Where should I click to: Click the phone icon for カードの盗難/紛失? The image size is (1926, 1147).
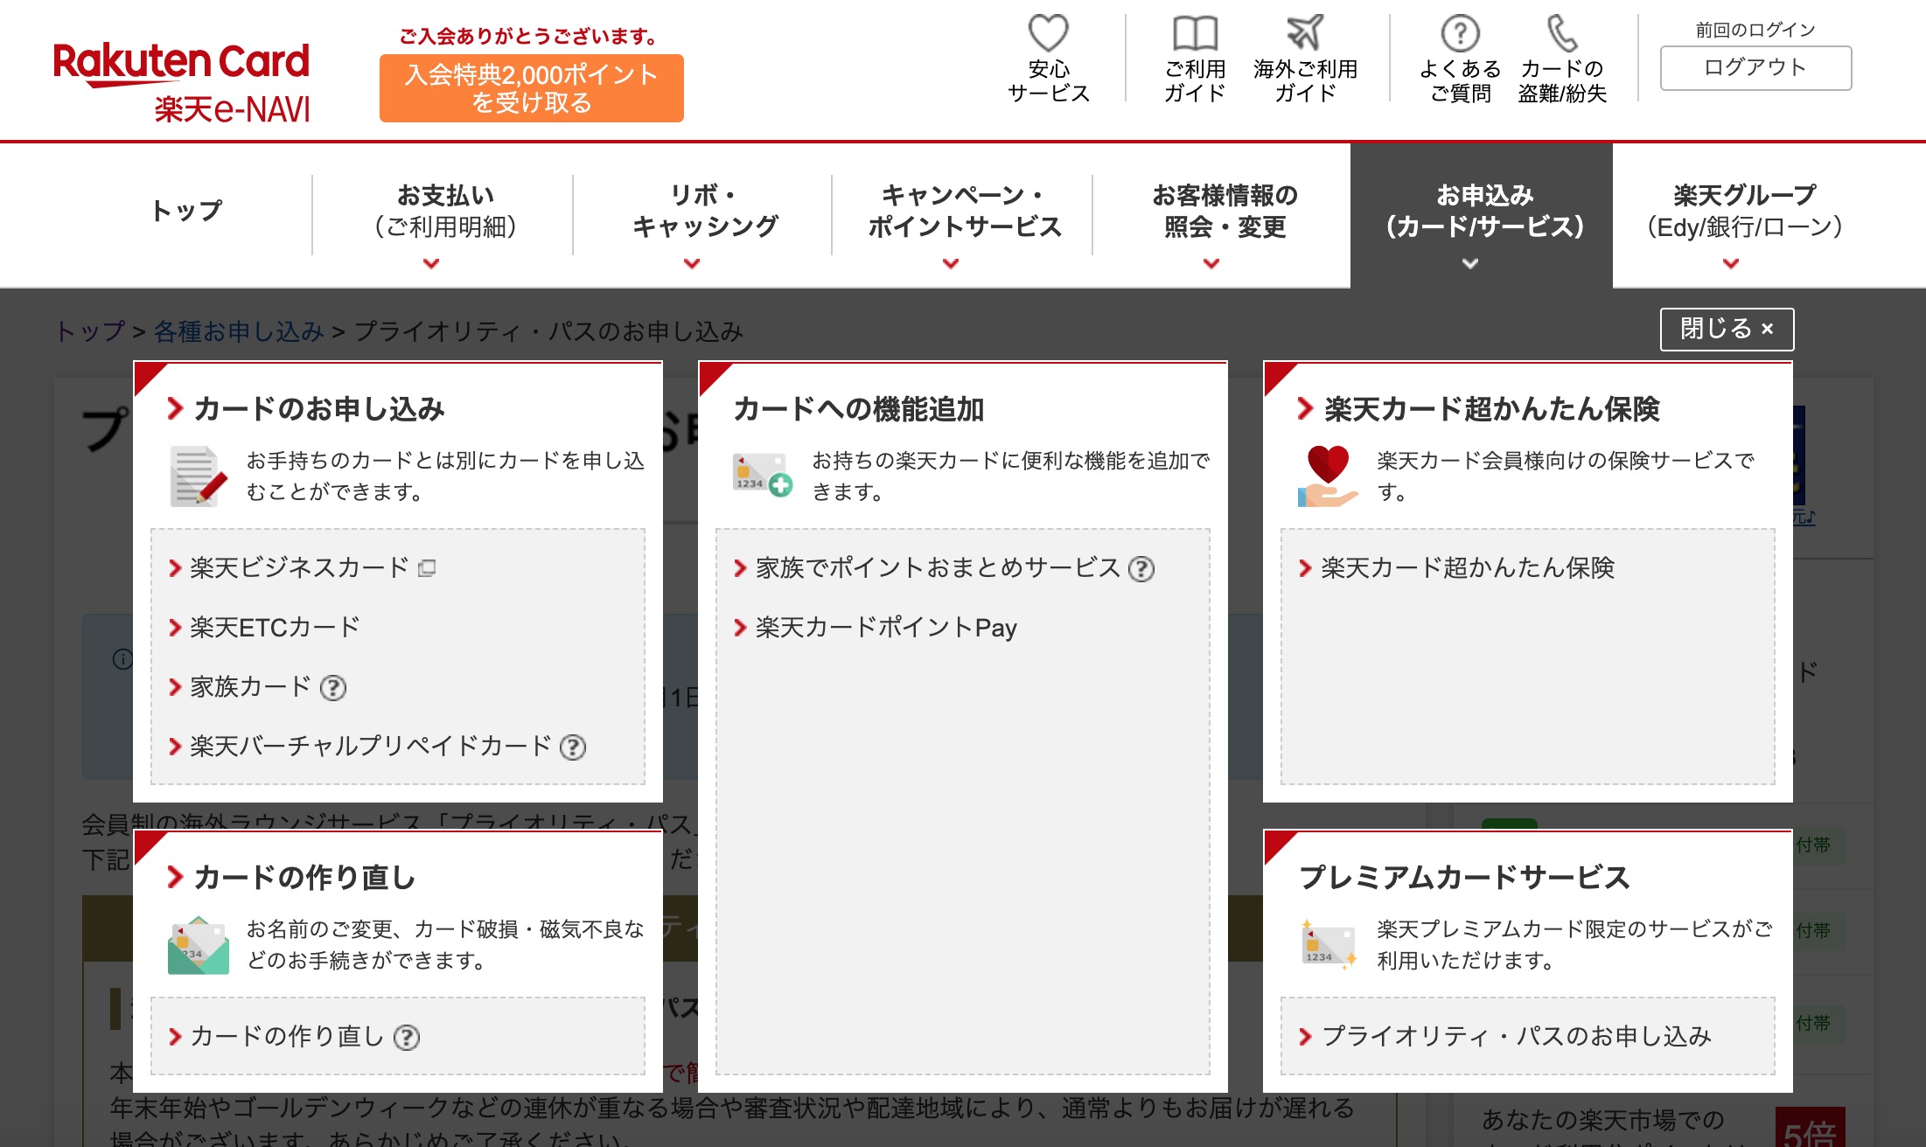click(1562, 33)
